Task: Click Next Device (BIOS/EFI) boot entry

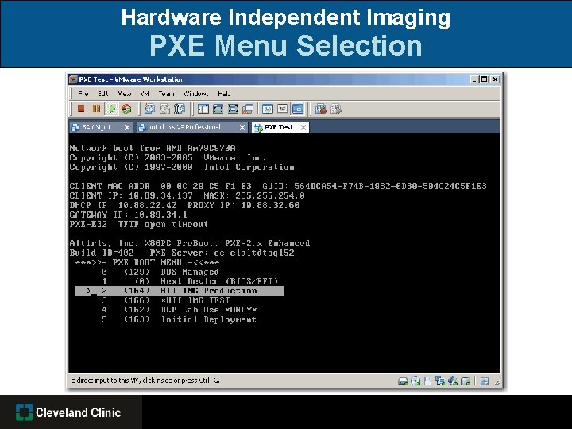Action: pos(190,281)
